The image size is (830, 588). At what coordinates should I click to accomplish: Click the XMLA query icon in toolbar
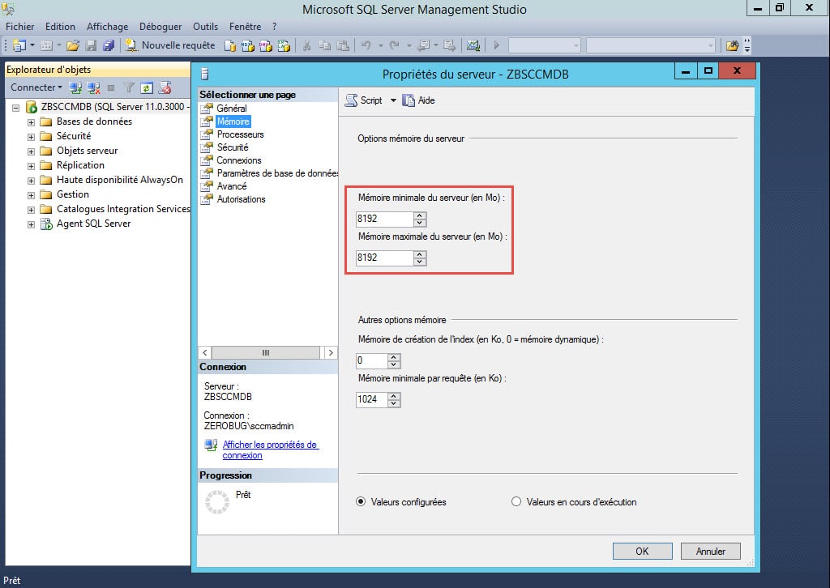[284, 46]
